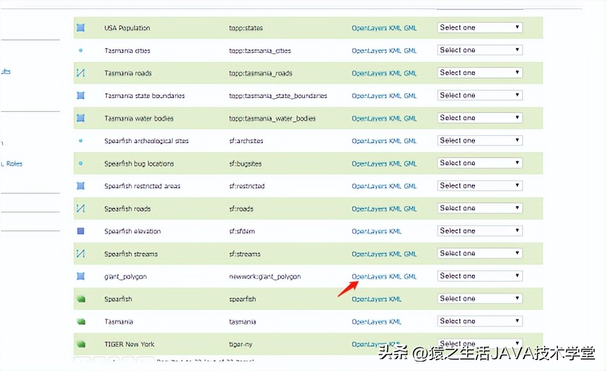
Task: Click the 'sf:bugsites' layer name
Action: [245, 164]
